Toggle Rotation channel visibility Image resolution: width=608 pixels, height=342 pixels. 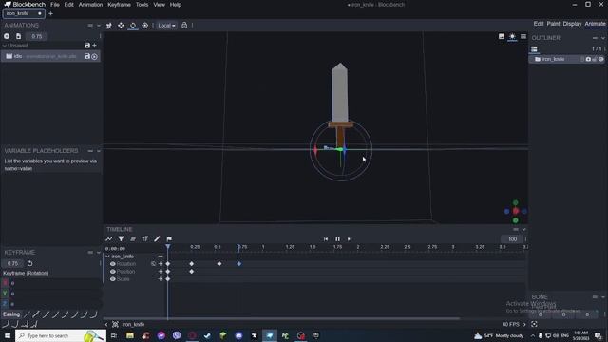113,264
